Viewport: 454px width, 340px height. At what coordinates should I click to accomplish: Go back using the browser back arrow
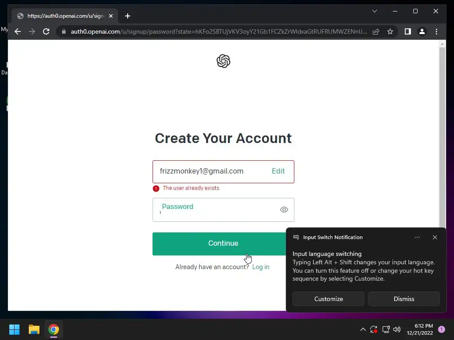click(18, 31)
